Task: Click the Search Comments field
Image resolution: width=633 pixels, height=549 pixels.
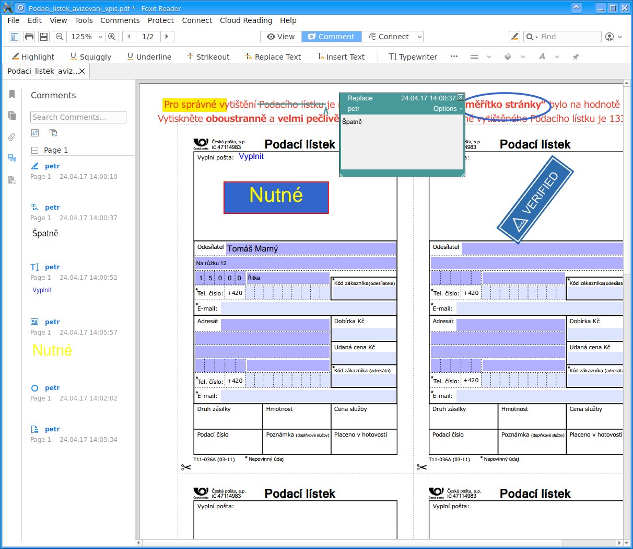Action: pyautogui.click(x=78, y=117)
